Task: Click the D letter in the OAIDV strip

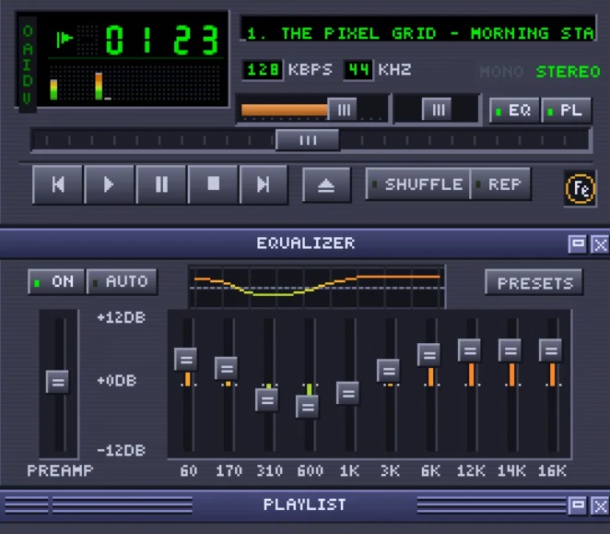Action: (x=28, y=80)
